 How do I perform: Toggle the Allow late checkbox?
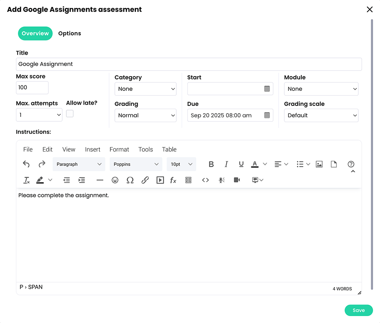tap(70, 114)
